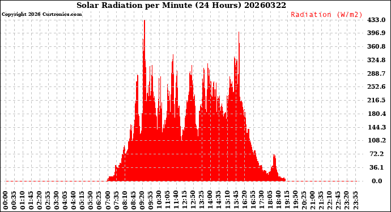Click the 08:10 time label
The height and width of the screenshot is (212, 391).
pos(125,201)
